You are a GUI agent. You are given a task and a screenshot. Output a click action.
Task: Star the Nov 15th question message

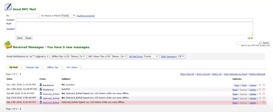(264, 89)
